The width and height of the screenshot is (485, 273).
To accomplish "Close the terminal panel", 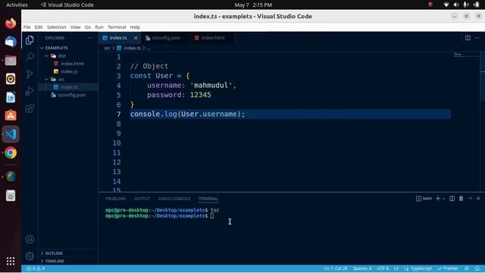I will tap(478, 199).
